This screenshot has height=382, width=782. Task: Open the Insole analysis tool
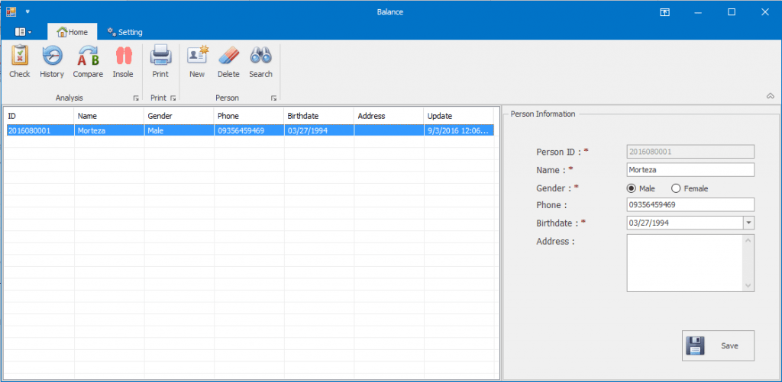[x=123, y=62]
